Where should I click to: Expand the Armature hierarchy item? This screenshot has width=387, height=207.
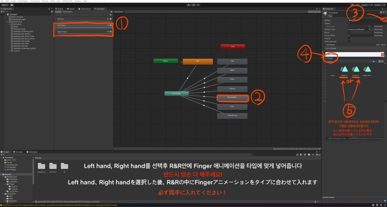point(9,24)
